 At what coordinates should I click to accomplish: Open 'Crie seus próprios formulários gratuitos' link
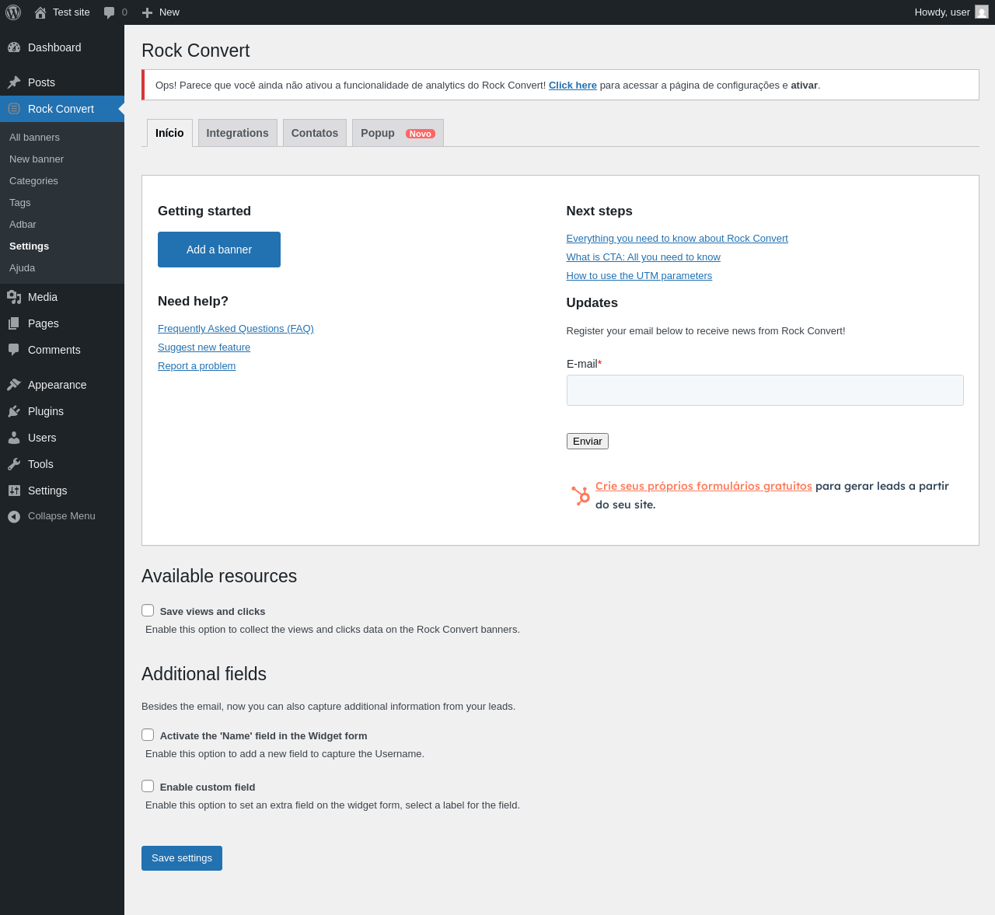tap(703, 486)
